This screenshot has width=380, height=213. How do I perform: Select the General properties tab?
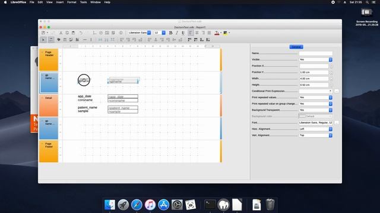pyautogui.click(x=296, y=47)
